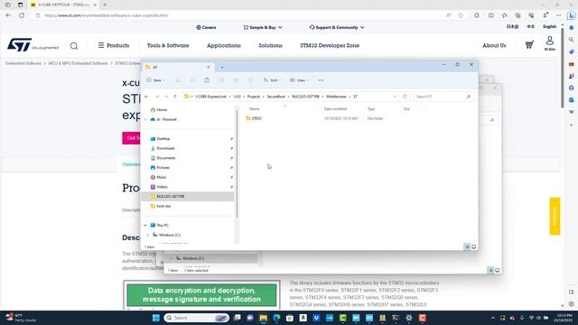Sort by the Size column header

(x=406, y=108)
